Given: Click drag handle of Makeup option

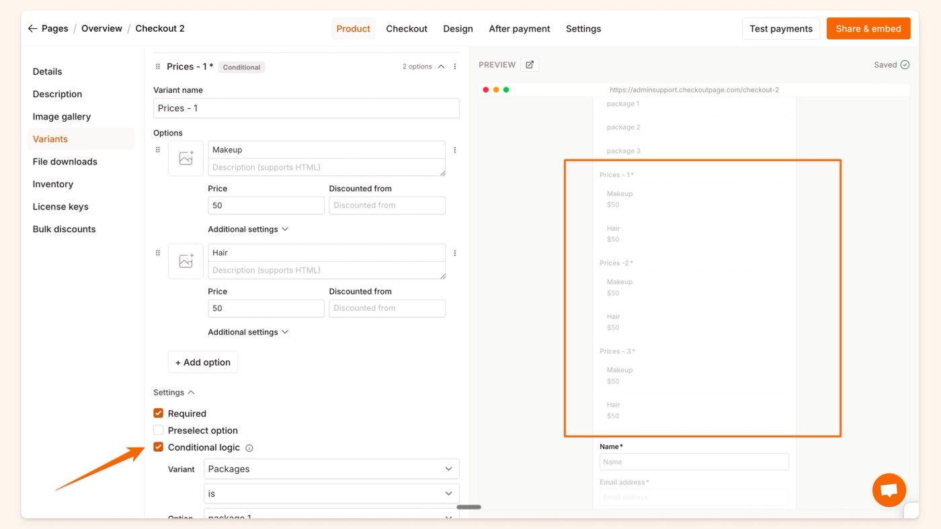Looking at the screenshot, I should [158, 150].
